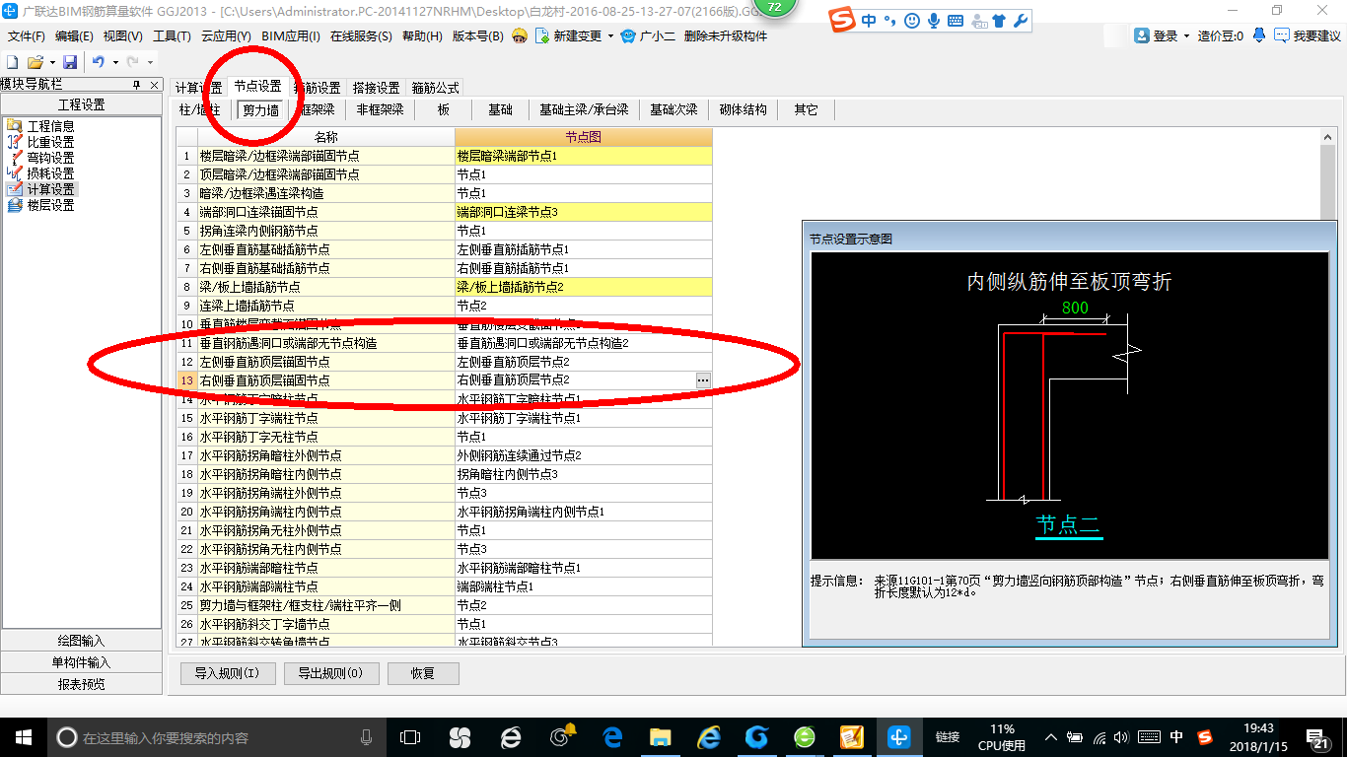Click the 工程设置 header button
The height and width of the screenshot is (757, 1347).
click(x=81, y=104)
